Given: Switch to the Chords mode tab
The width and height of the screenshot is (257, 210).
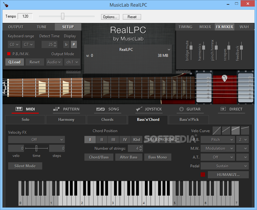Looking at the screenshot, I should point(107,120).
